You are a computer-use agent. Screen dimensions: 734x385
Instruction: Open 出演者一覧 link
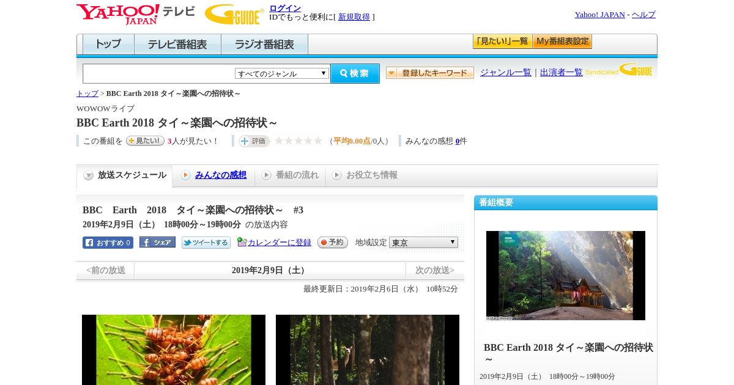tap(561, 72)
